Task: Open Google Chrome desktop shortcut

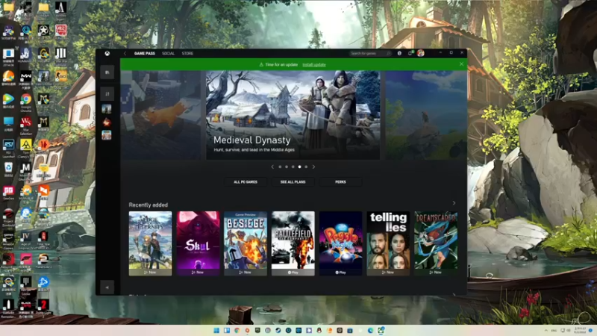Action: [26, 102]
